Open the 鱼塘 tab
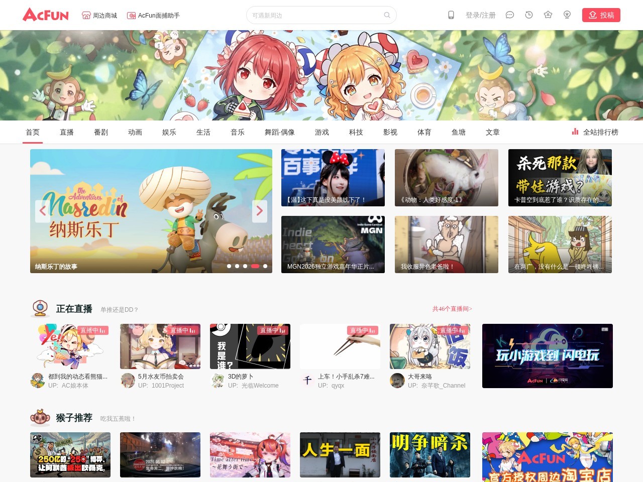The height and width of the screenshot is (482, 643). 459,132
